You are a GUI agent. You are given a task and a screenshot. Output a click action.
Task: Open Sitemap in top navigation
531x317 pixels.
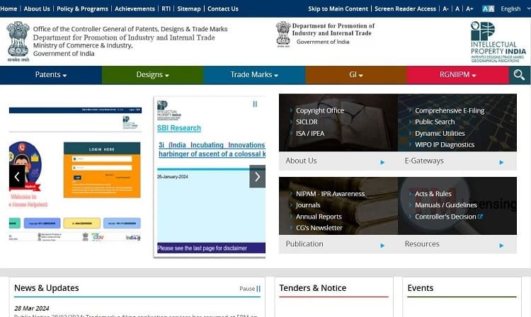[188, 8]
